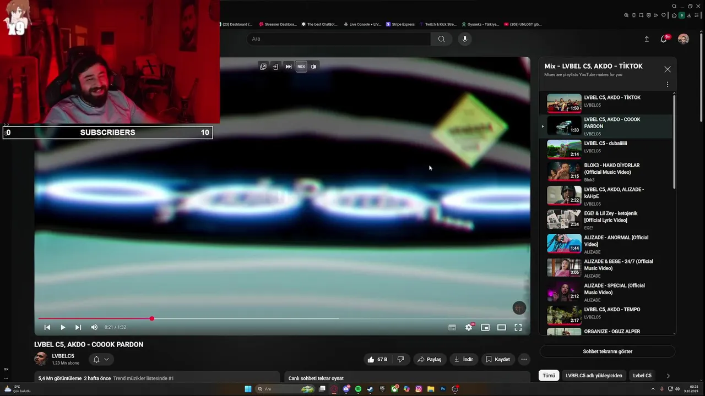Play ALIZADE & BEGE - 24/7
Viewport: 705px width, 396px height.
coord(606,268)
